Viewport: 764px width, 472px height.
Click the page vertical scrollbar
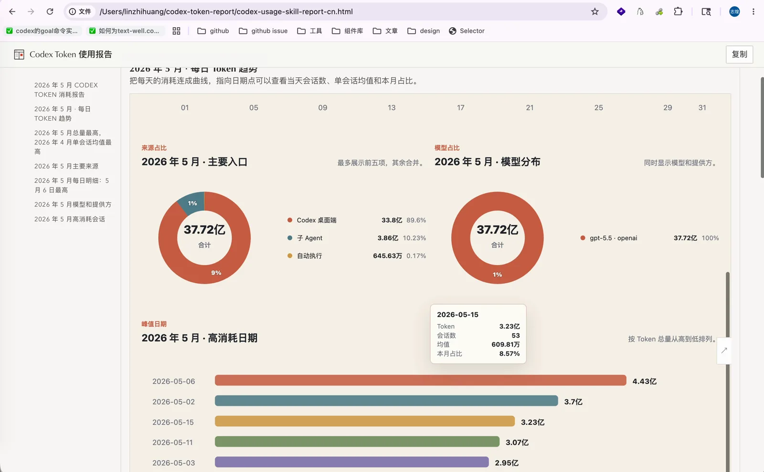(762, 127)
